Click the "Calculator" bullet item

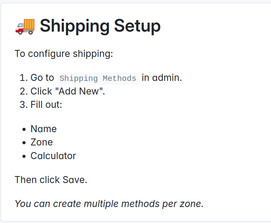53,155
